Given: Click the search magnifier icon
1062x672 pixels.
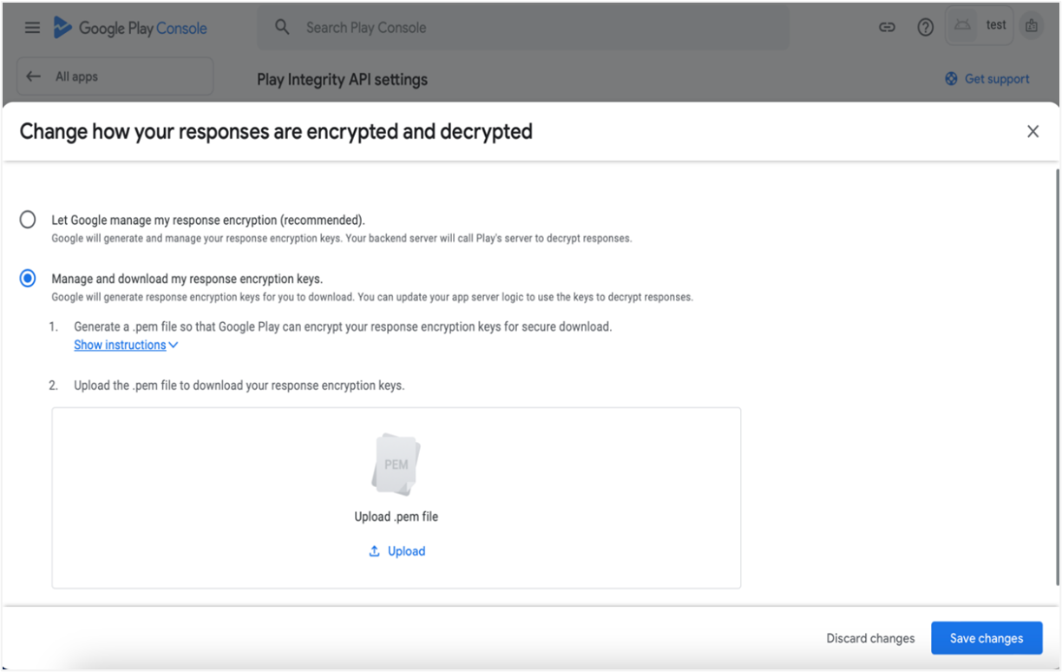Looking at the screenshot, I should pyautogui.click(x=282, y=28).
